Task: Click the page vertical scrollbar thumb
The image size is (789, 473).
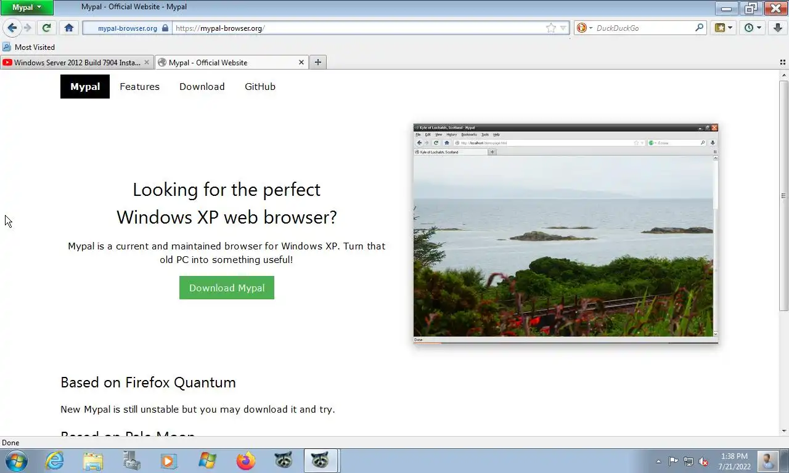Action: click(783, 195)
